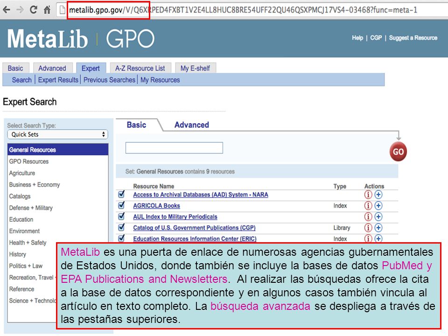Switch to the Advanced search panel tab
The image size is (448, 336).
[x=192, y=125]
